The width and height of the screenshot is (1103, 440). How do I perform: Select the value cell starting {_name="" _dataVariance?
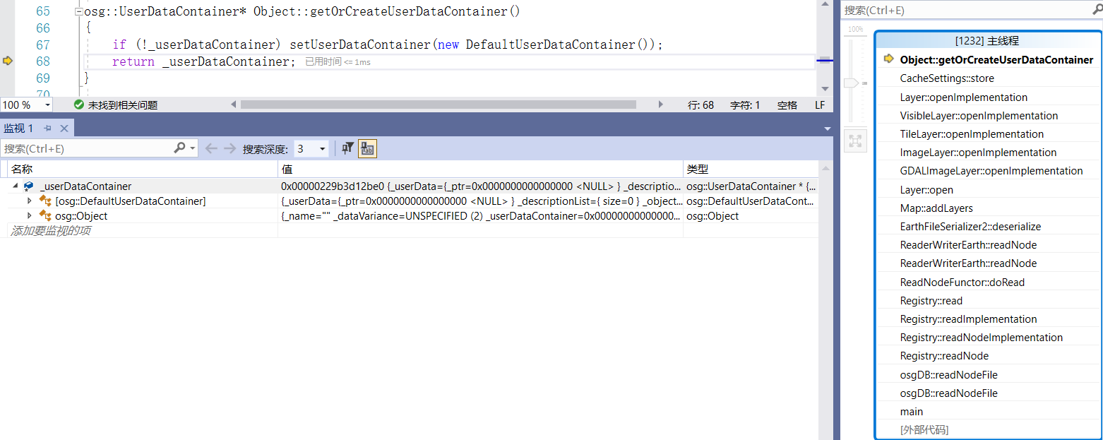[x=480, y=216]
